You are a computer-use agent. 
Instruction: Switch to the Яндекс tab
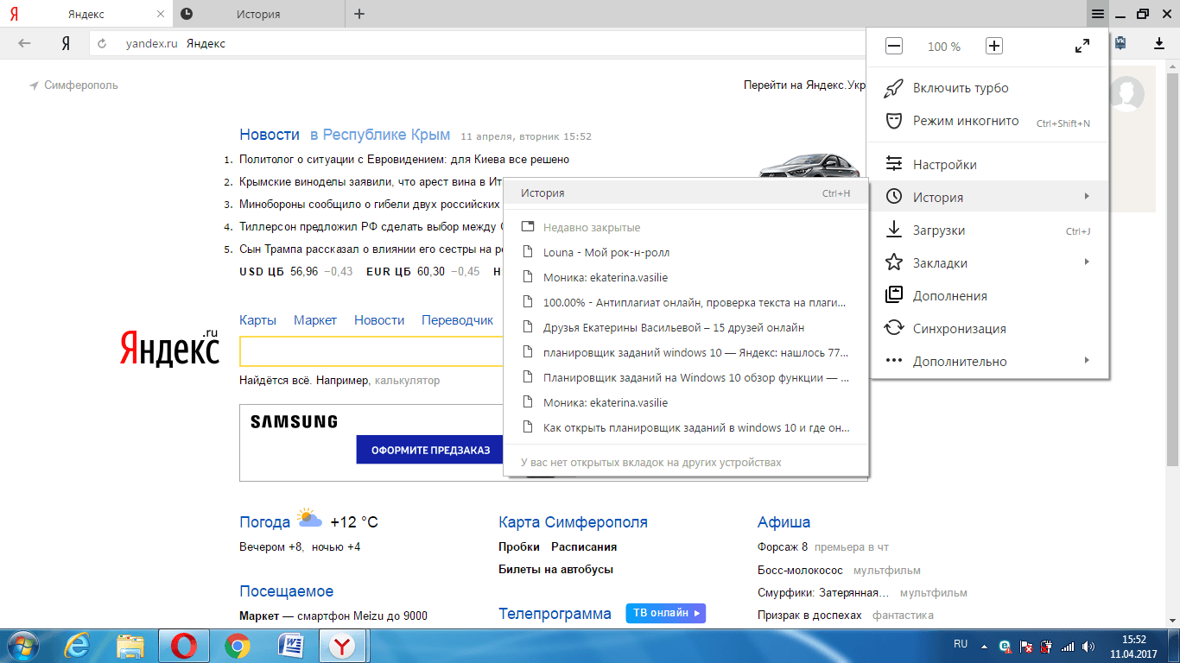coord(86,14)
